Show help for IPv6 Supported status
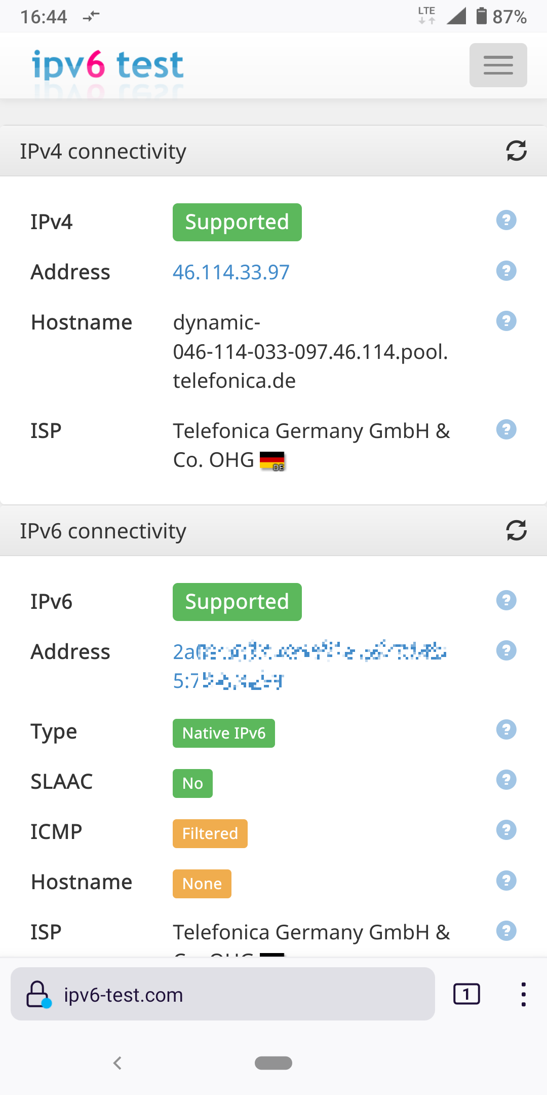This screenshot has height=1095, width=547. 506,600
